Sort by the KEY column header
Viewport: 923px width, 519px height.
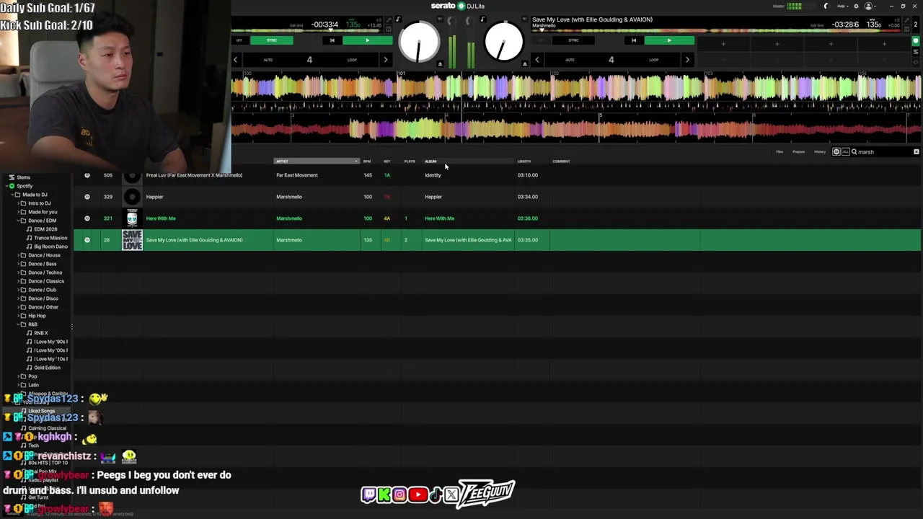[387, 161]
